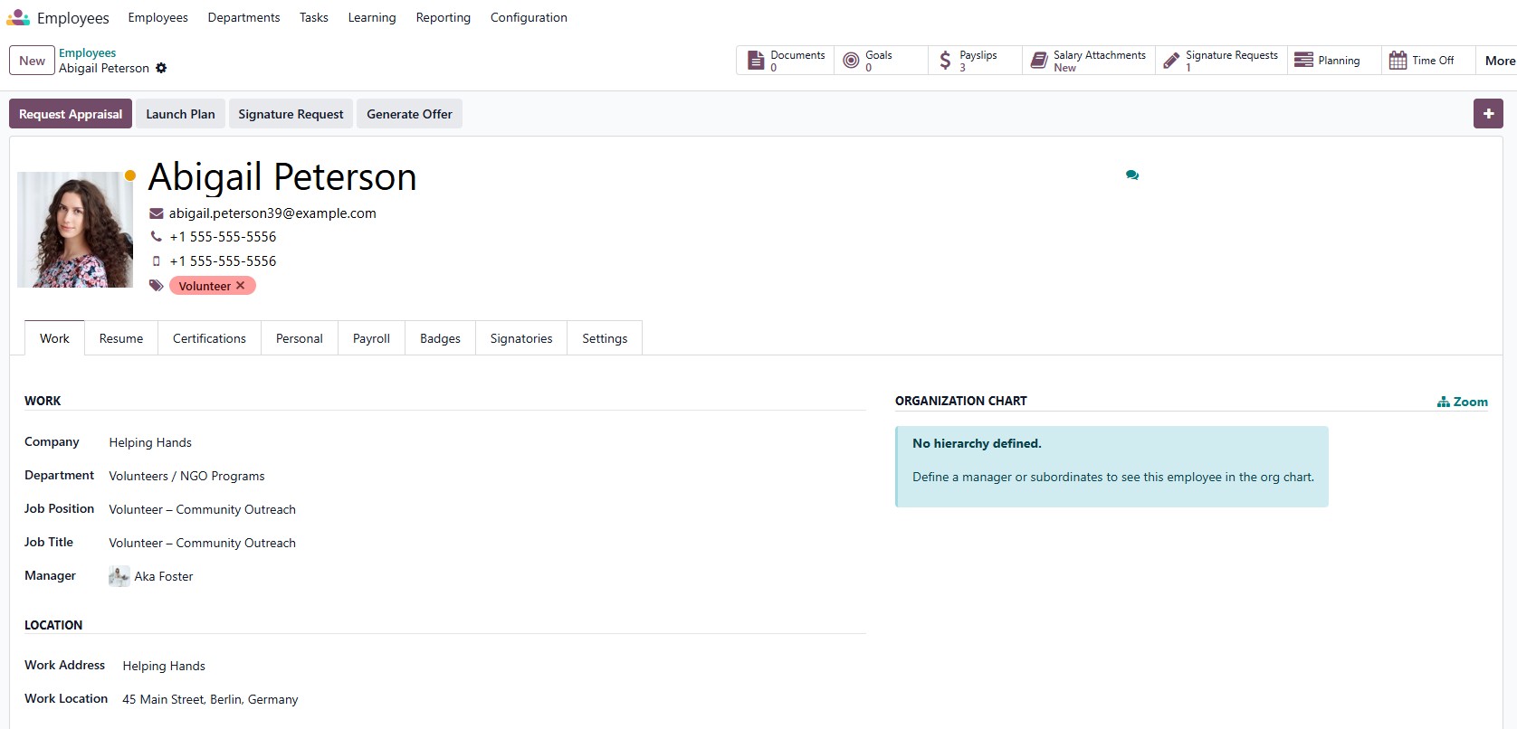Select the Work tab

[54, 338]
